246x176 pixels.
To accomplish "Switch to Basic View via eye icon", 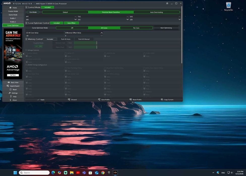I will coord(13,82).
